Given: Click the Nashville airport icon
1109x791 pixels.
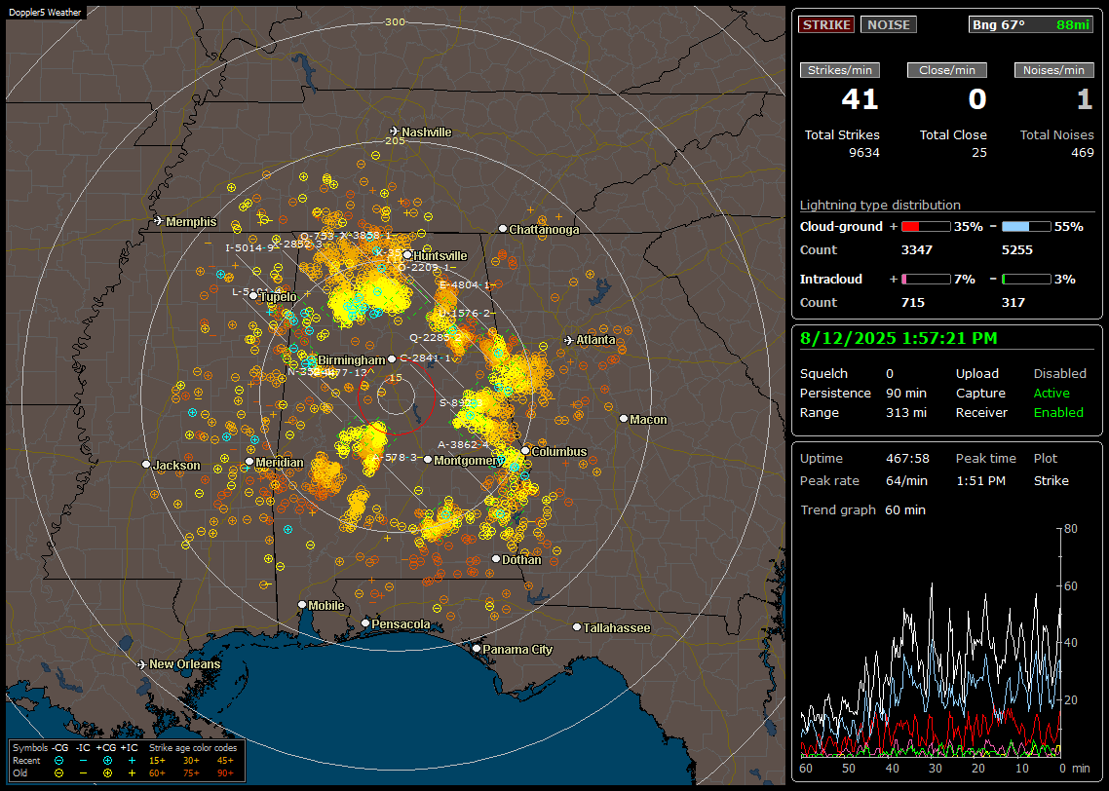Looking at the screenshot, I should point(394,132).
